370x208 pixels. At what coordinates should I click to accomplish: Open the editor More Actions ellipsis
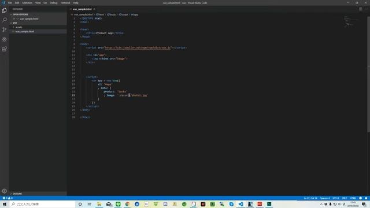[367, 9]
